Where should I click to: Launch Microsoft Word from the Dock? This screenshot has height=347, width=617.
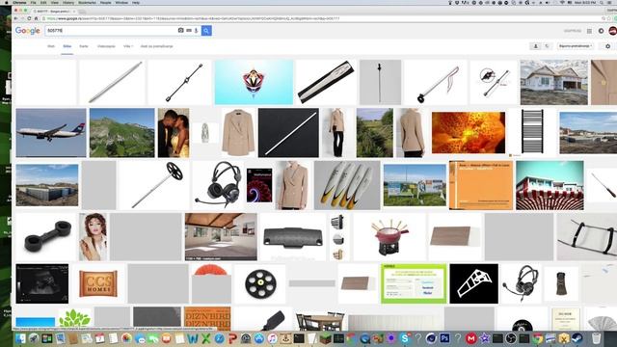click(193, 338)
